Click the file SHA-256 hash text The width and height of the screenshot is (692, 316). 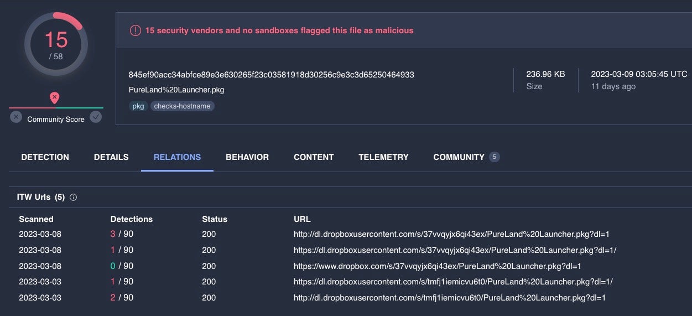(271, 75)
